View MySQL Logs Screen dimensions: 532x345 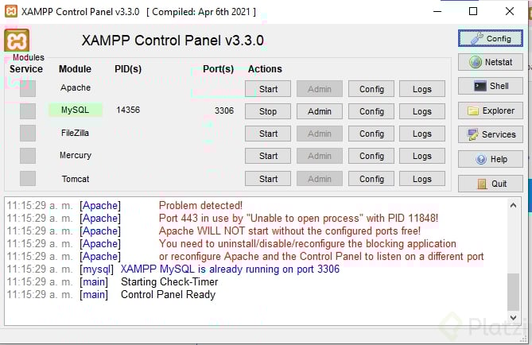point(422,111)
